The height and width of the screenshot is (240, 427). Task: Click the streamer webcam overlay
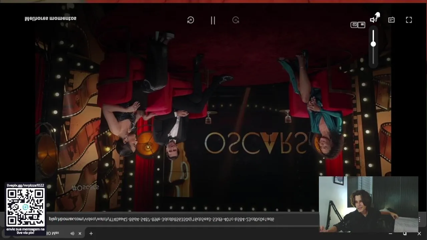tap(368, 204)
